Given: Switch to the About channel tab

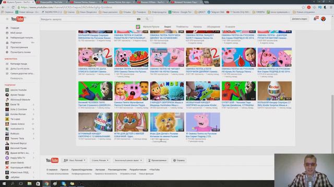Looking at the screenshot, I should pyautogui.click(x=230, y=27).
